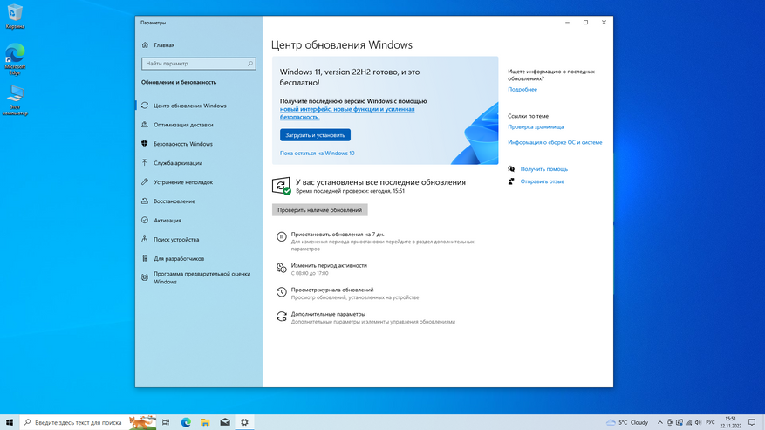The height and width of the screenshot is (430, 765).
Task: Open the Windows Start menu
Action: pyautogui.click(x=10, y=422)
